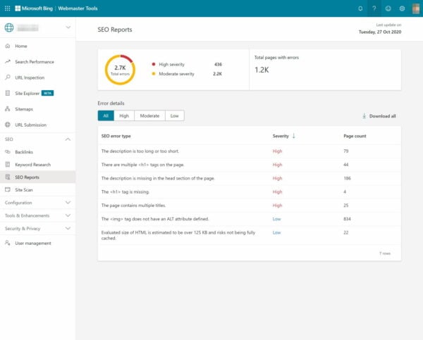423x340 pixels.
Task: Collapse the SEO section in sidebar
Action: coord(68,139)
